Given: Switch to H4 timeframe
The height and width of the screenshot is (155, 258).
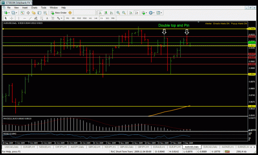Looking at the screenshot, I should [96, 18].
